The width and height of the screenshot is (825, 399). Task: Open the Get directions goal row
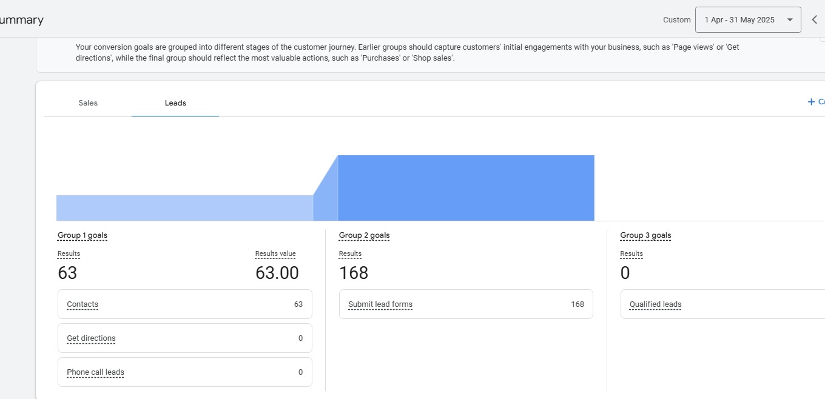click(184, 338)
